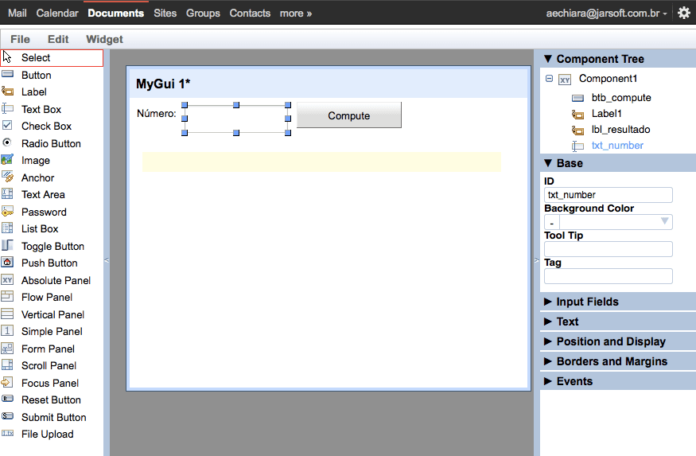696x456 pixels.
Task: Collapse the Base properties section
Action: 548,163
